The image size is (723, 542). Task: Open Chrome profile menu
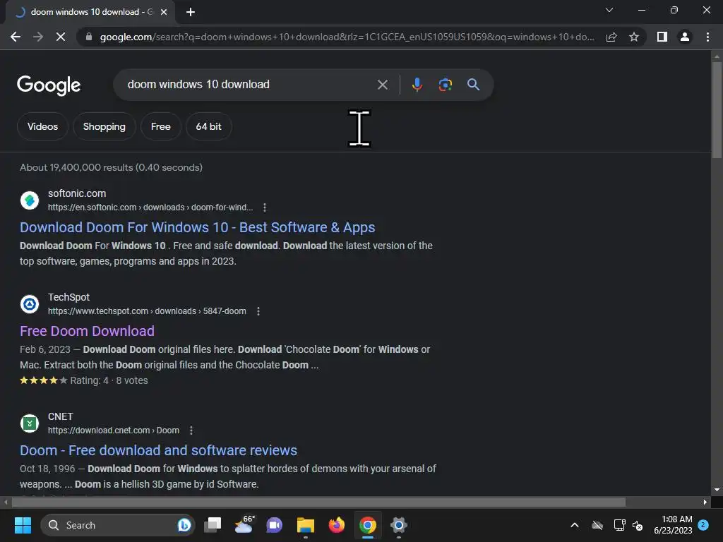pos(685,37)
